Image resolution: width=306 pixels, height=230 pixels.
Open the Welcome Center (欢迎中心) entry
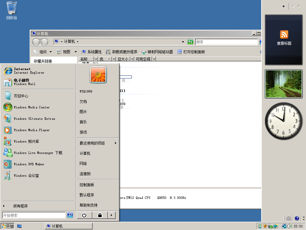pos(39,96)
